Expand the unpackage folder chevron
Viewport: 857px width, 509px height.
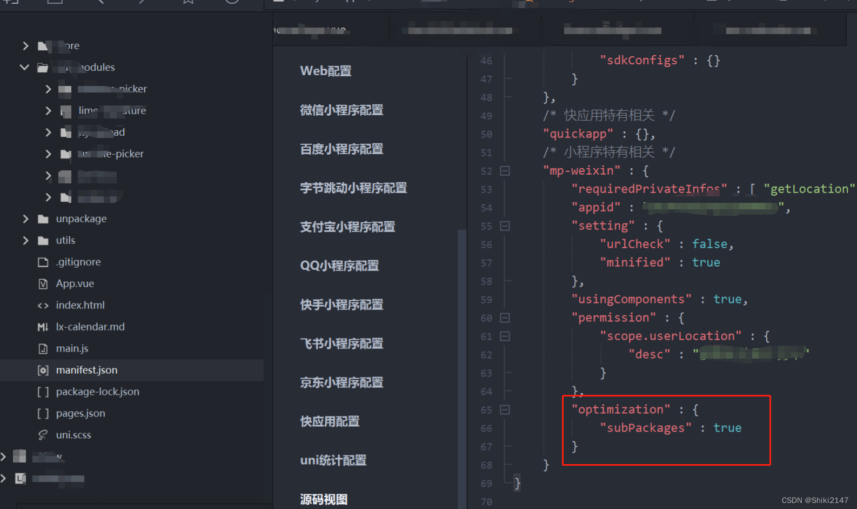point(25,219)
